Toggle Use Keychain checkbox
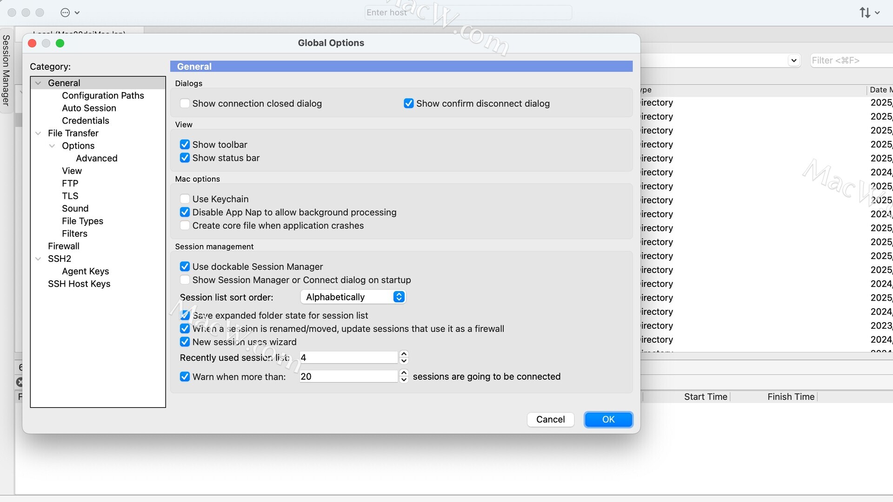Image resolution: width=893 pixels, height=502 pixels. [x=185, y=199]
